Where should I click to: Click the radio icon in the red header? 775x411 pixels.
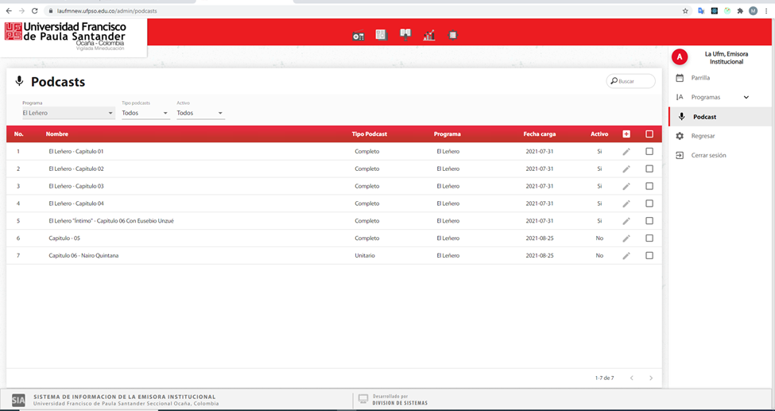pos(358,36)
